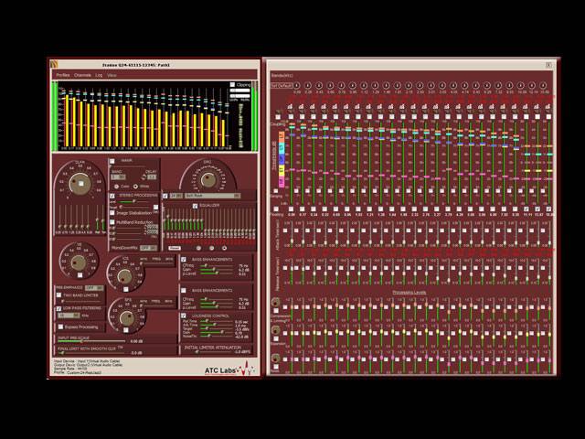Open the Soft Rose preset dropdown
This screenshot has width=585, height=439.
click(212, 196)
